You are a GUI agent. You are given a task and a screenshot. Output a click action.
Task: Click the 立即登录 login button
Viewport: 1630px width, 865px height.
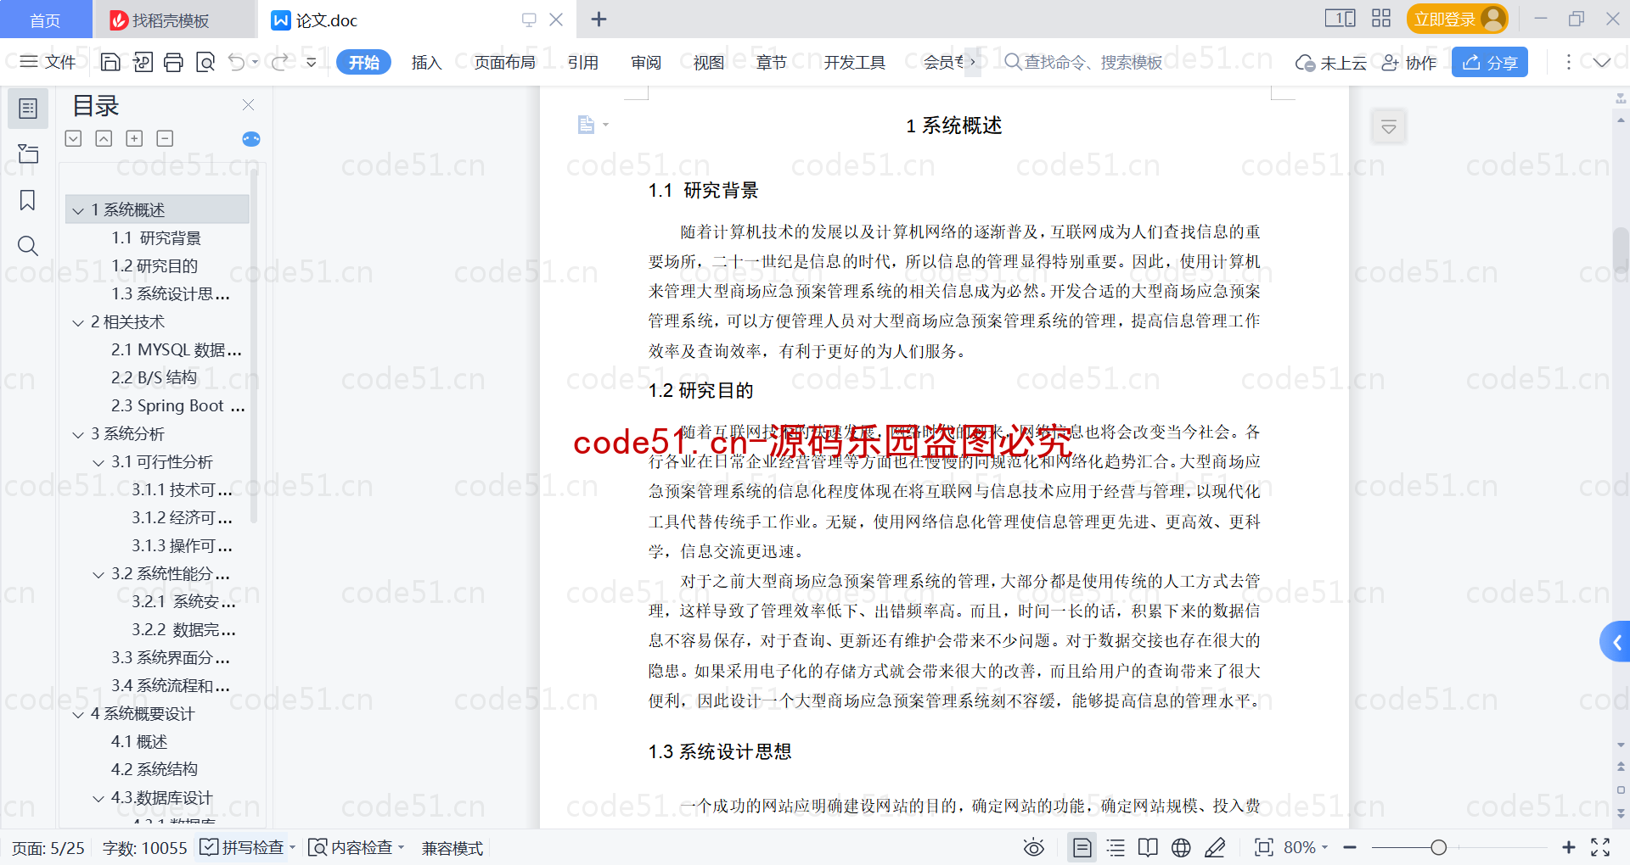pos(1457,19)
